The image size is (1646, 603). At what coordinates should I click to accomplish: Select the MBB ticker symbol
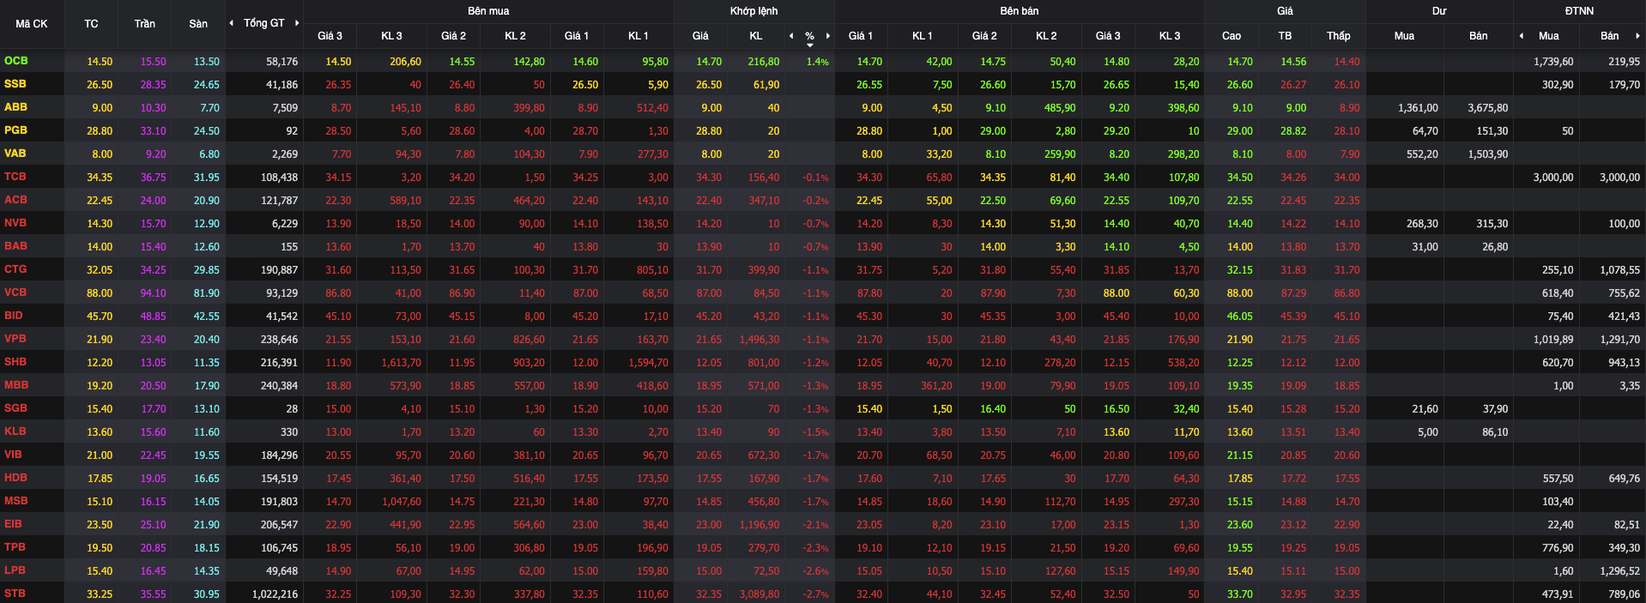[x=16, y=385]
